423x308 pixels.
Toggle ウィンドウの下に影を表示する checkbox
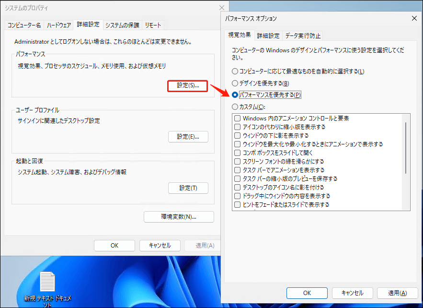coord(272,136)
